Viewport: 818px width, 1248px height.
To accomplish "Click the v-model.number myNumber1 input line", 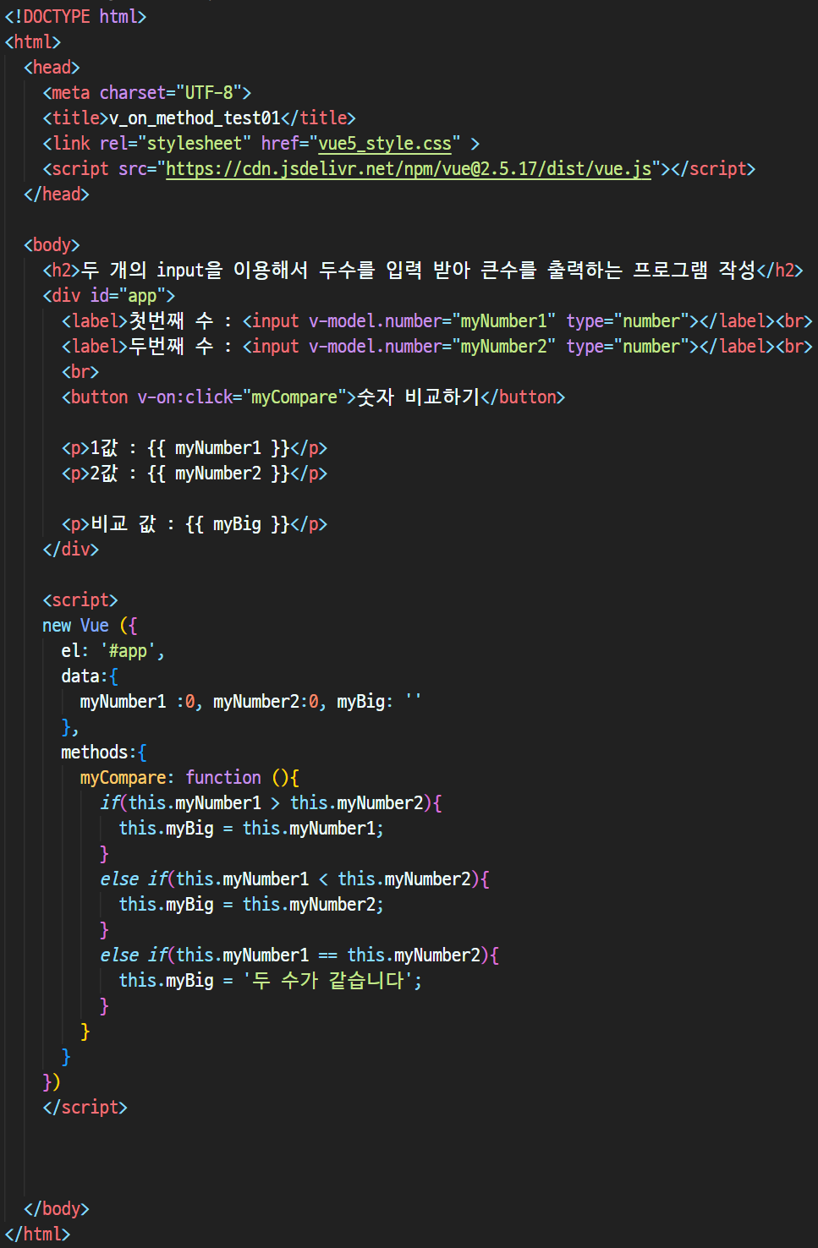I will (437, 321).
